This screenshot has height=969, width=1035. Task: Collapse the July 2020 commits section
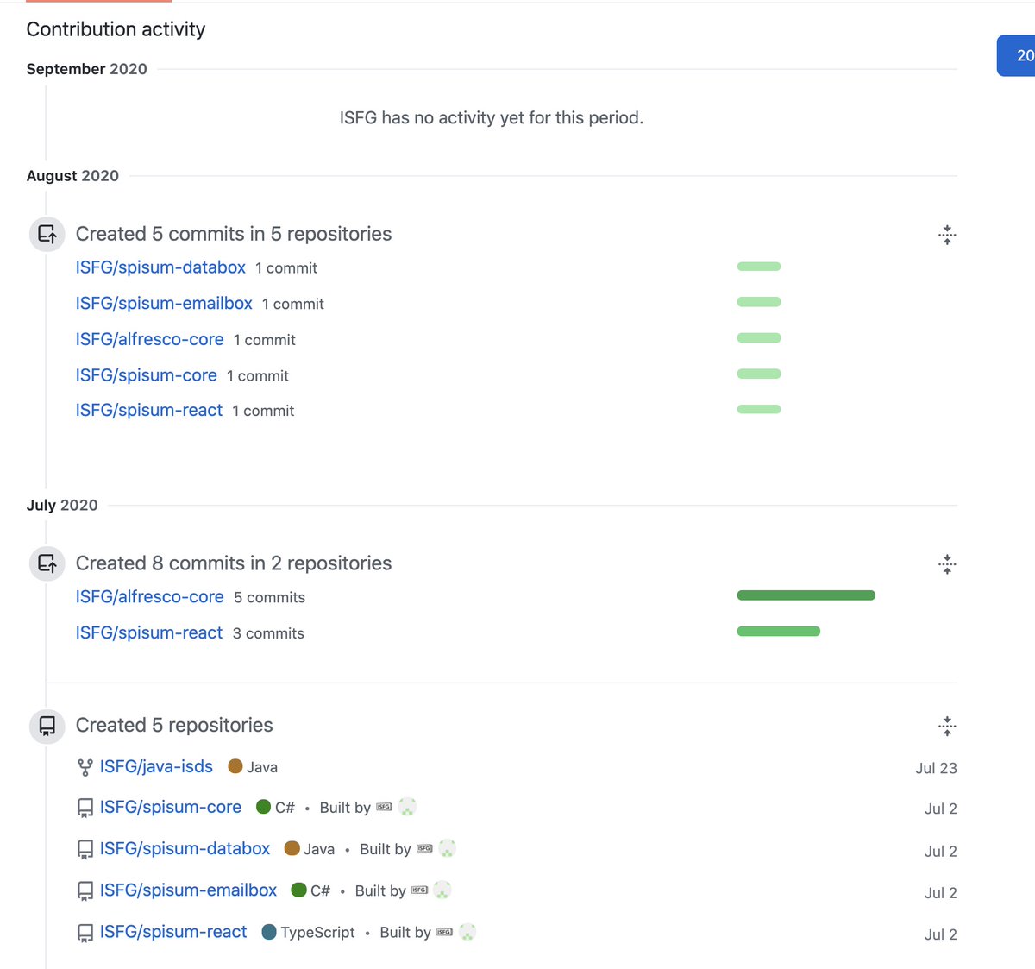click(947, 564)
